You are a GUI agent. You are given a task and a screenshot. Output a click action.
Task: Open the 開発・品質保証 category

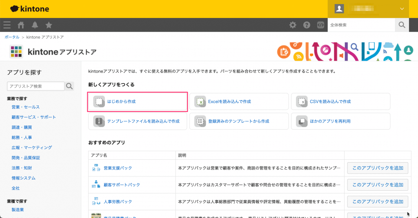(x=26, y=158)
